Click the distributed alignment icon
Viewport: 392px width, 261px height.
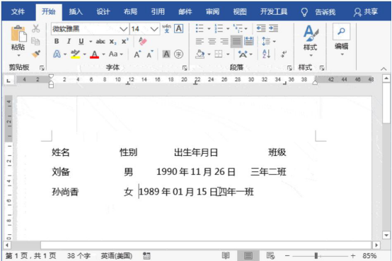click(x=249, y=41)
